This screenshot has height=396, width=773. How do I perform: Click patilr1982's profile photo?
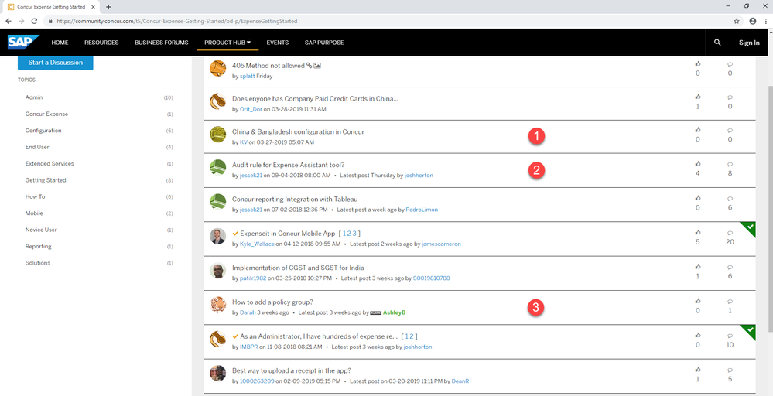click(218, 271)
